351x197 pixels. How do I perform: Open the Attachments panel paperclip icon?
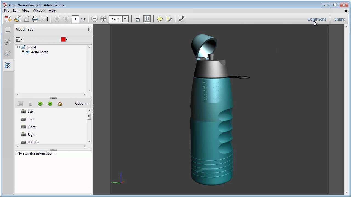tap(7, 42)
